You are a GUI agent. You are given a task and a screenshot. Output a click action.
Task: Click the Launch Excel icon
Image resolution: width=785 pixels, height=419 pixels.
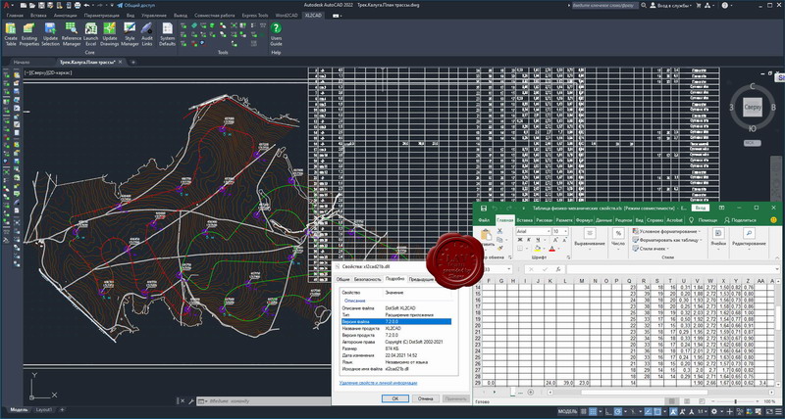point(90,34)
